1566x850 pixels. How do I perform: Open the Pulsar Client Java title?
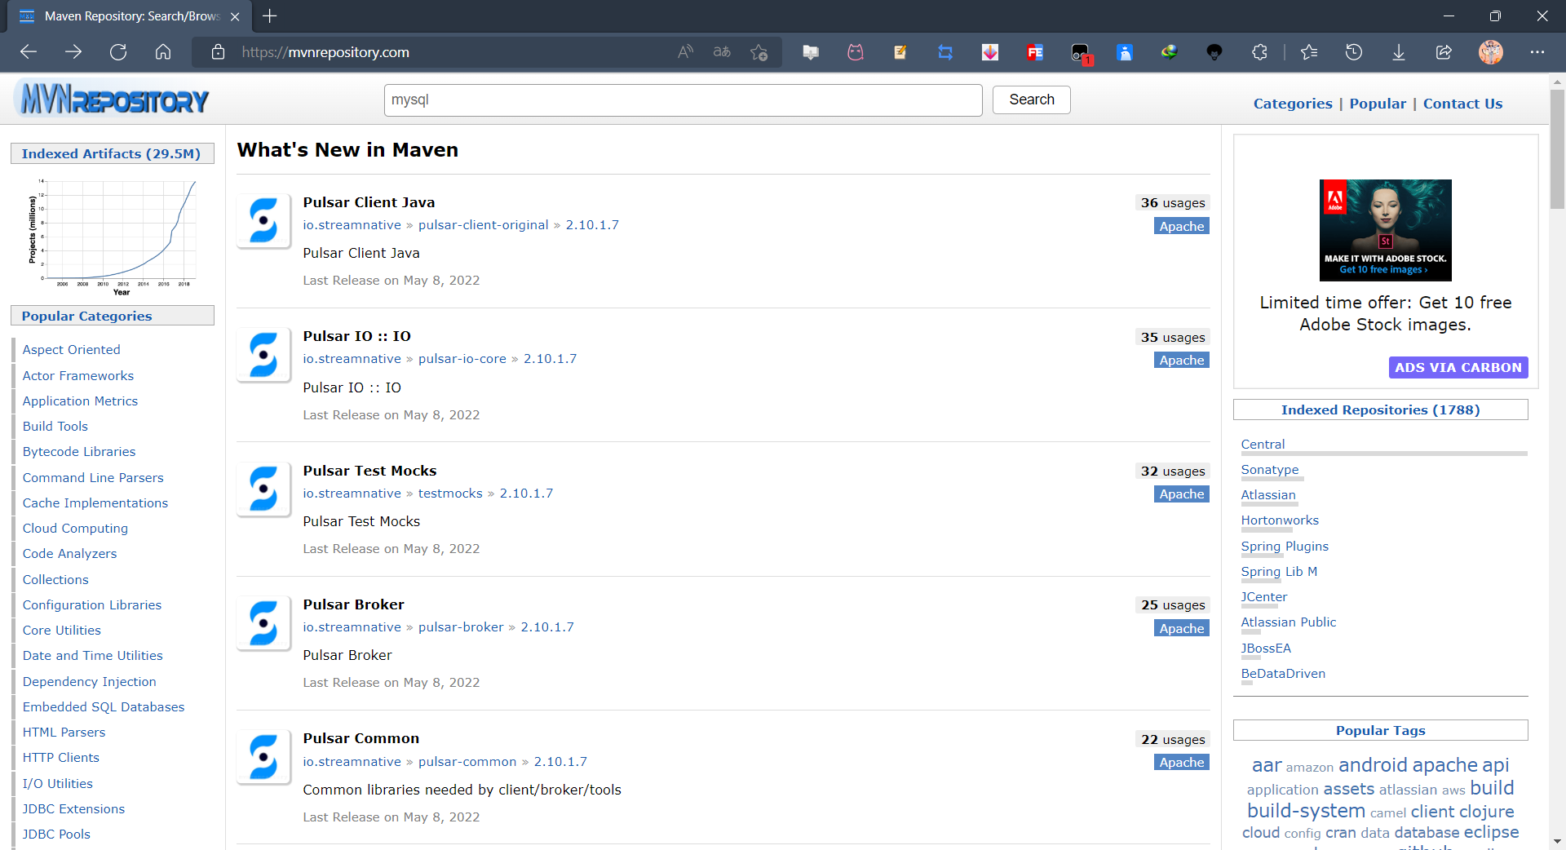click(x=369, y=202)
